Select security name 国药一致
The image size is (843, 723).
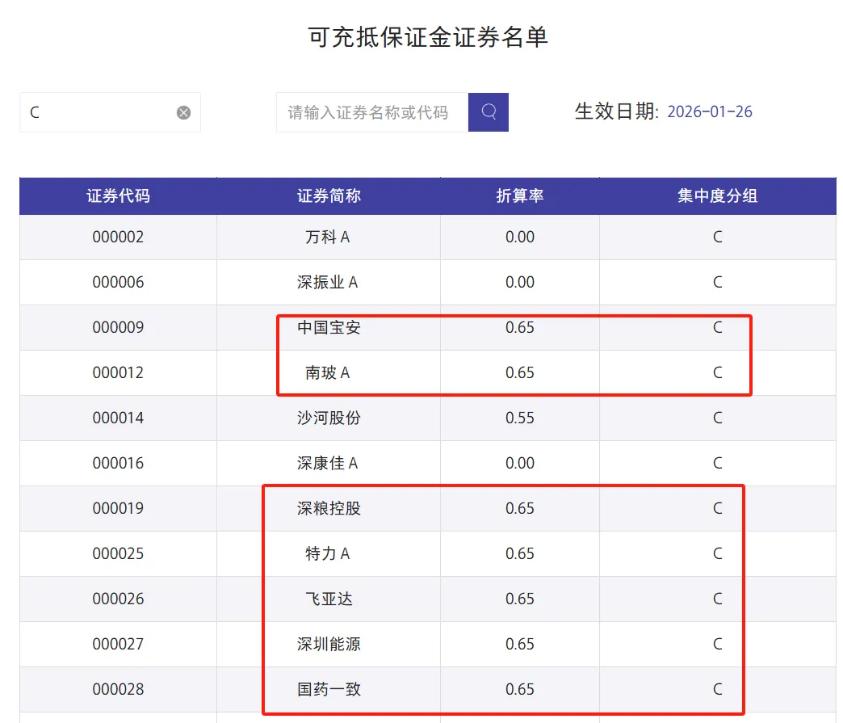tap(329, 688)
